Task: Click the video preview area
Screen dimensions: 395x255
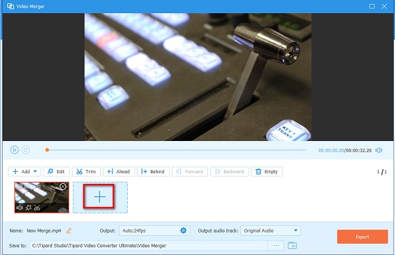Action: [x=197, y=77]
